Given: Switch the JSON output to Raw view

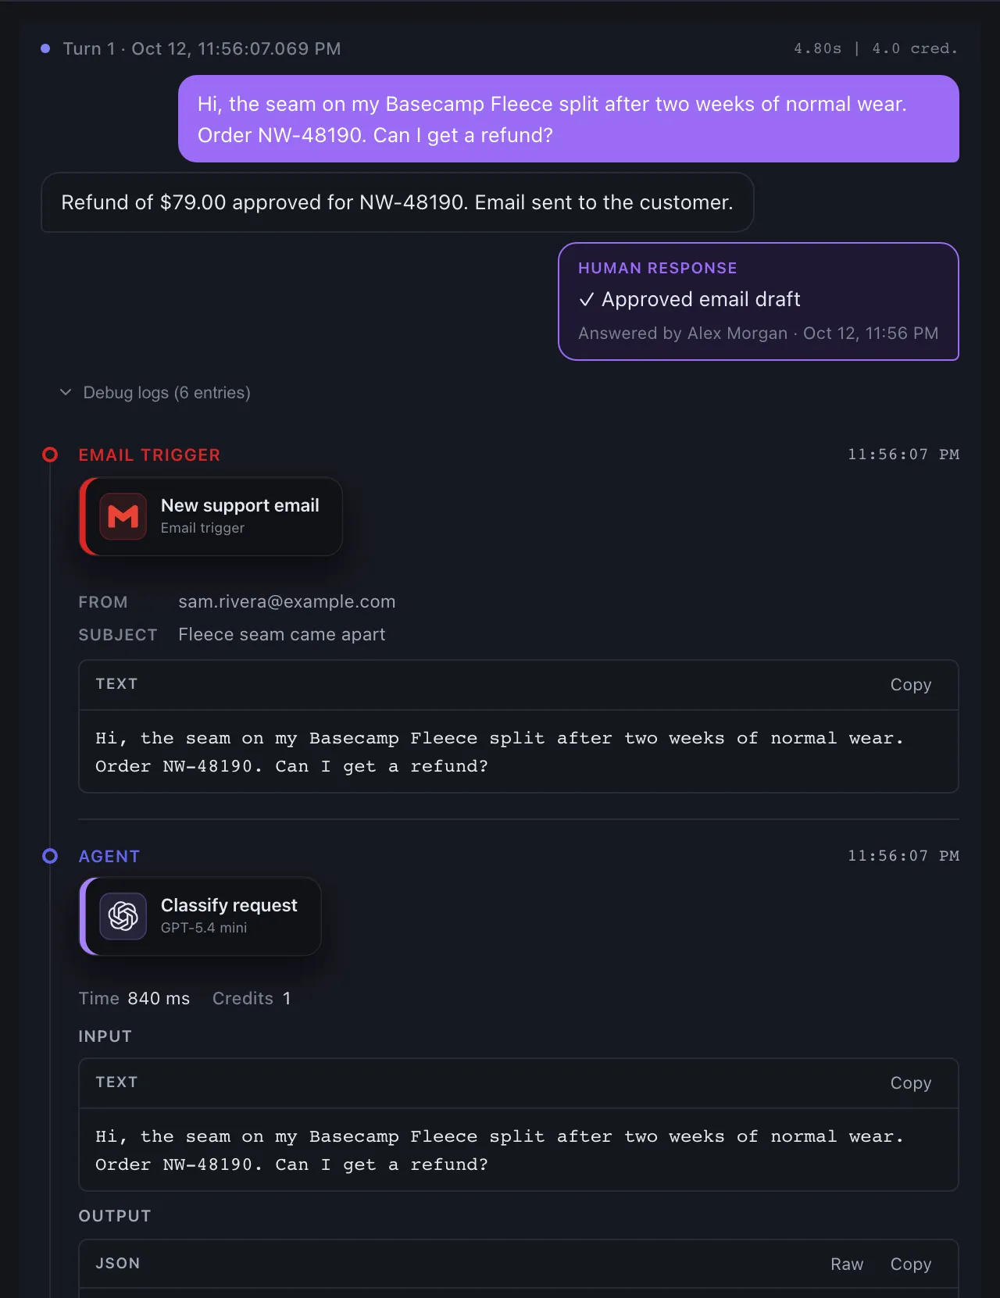Looking at the screenshot, I should coord(847,1264).
